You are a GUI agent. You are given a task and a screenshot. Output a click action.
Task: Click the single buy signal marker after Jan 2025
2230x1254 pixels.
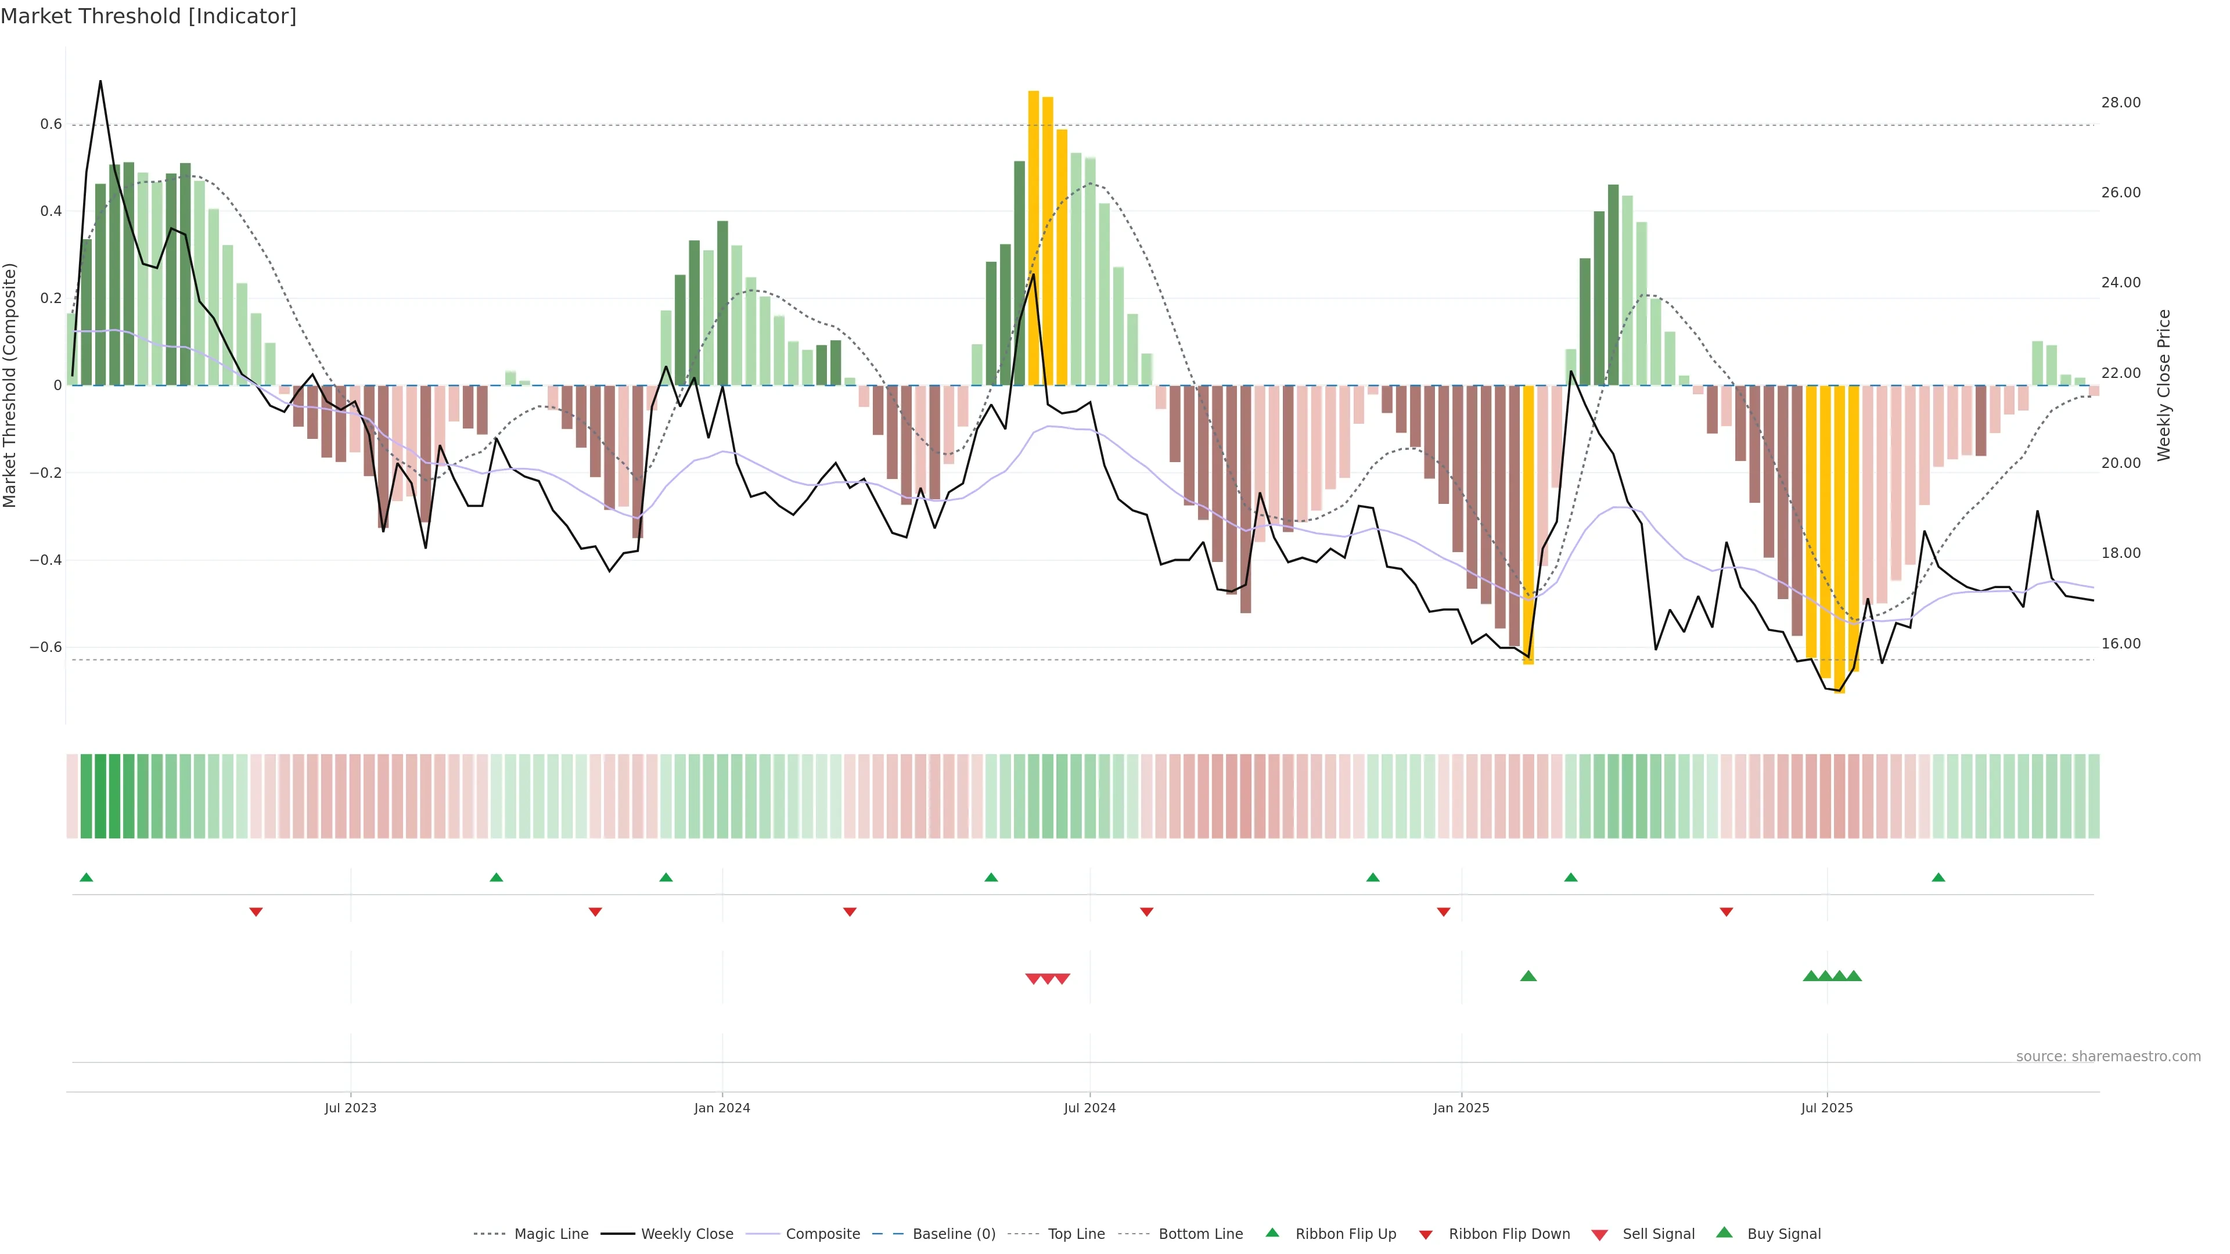point(1528,976)
